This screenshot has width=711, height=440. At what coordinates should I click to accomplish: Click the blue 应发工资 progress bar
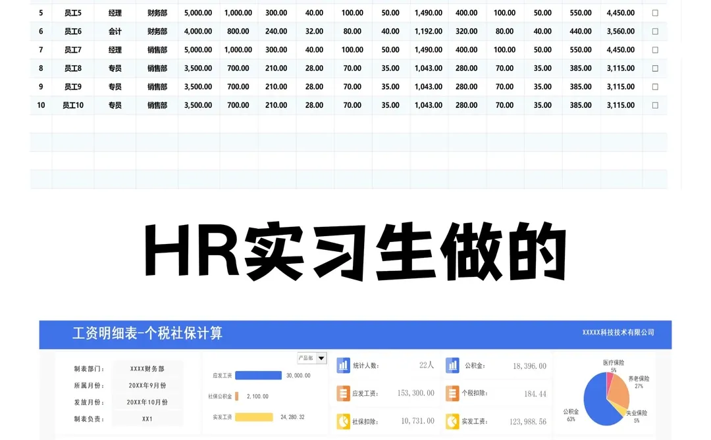point(258,374)
